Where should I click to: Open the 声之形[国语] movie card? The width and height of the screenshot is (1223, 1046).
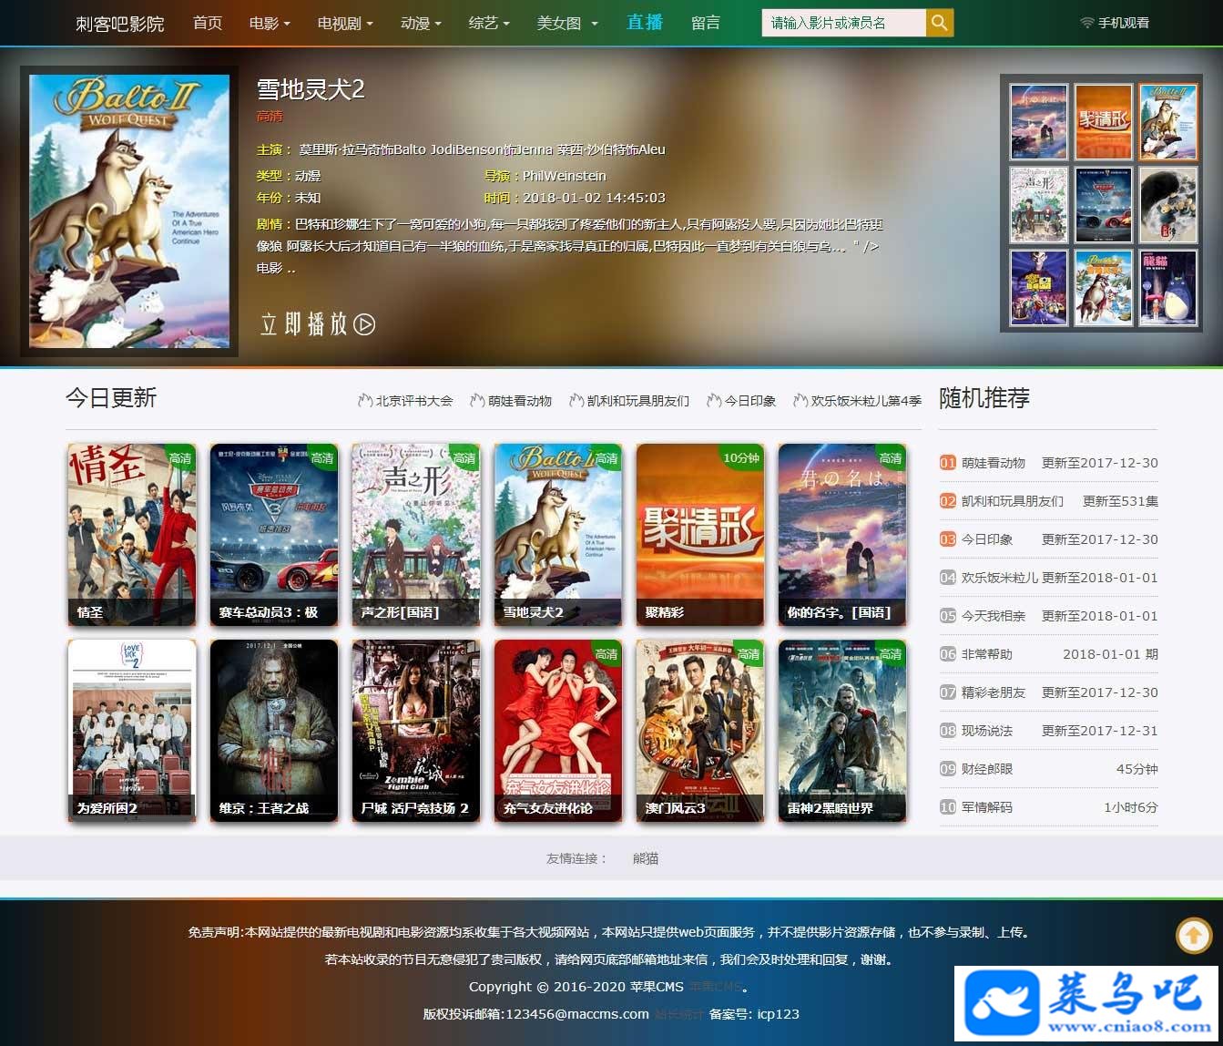click(x=416, y=535)
